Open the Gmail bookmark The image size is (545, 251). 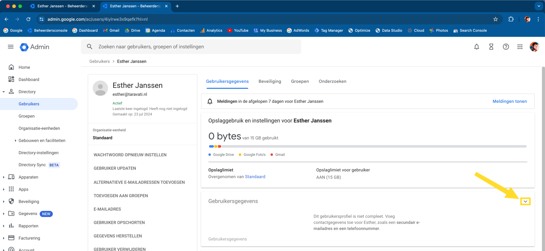click(x=111, y=30)
